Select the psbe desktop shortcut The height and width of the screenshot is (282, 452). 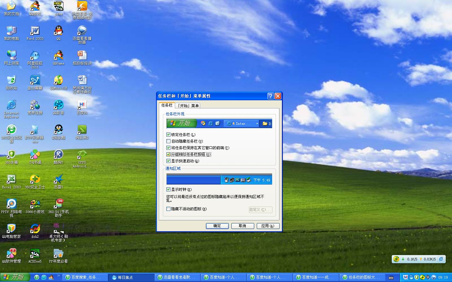(x=58, y=8)
